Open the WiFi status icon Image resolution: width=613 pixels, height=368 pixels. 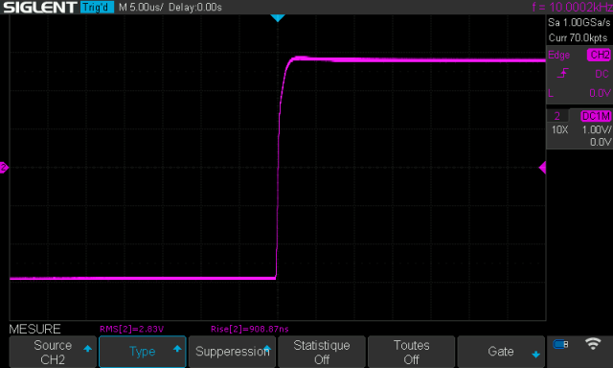(593, 344)
